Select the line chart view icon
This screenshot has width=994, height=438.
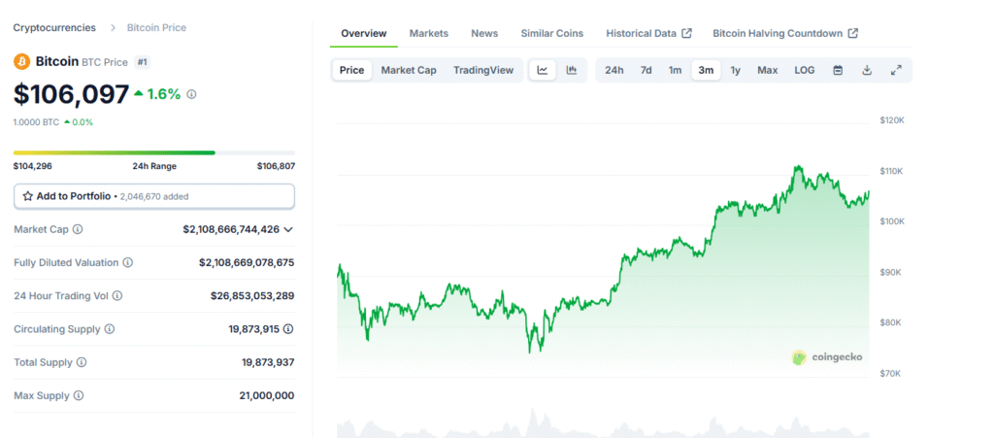(543, 70)
